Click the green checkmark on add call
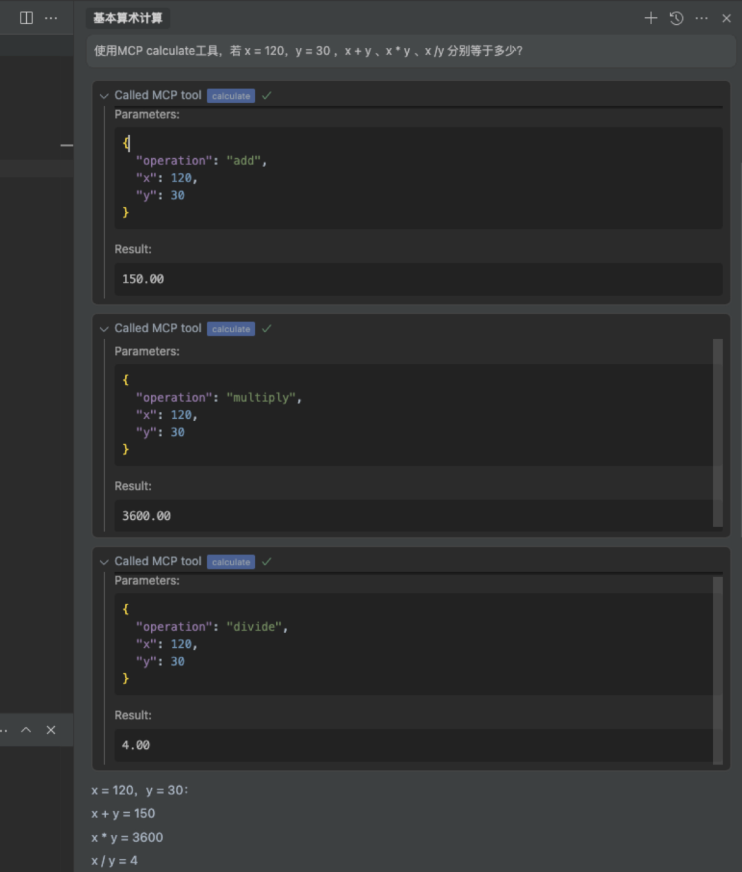The image size is (742, 872). pos(267,96)
